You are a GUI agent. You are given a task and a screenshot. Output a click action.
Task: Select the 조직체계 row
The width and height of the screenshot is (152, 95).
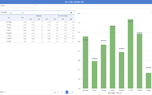[37, 36]
